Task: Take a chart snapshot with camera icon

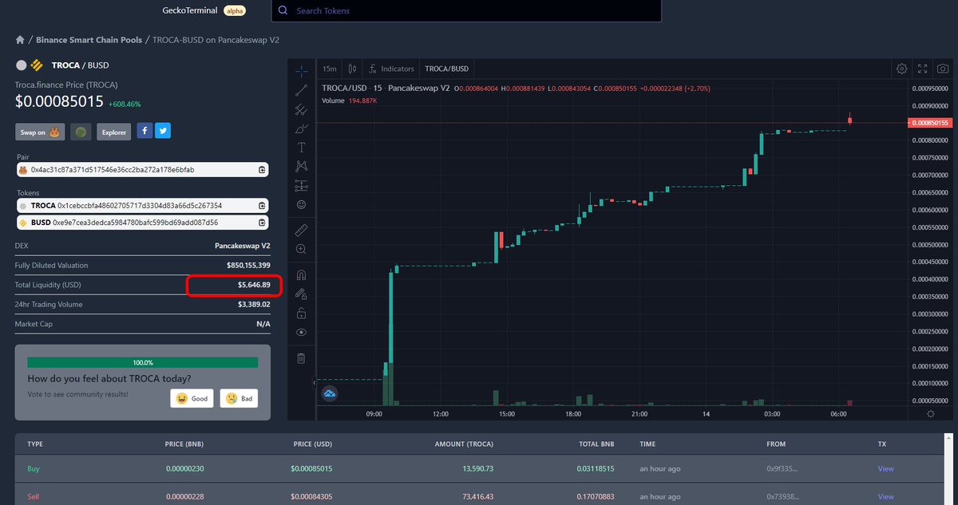Action: [943, 69]
